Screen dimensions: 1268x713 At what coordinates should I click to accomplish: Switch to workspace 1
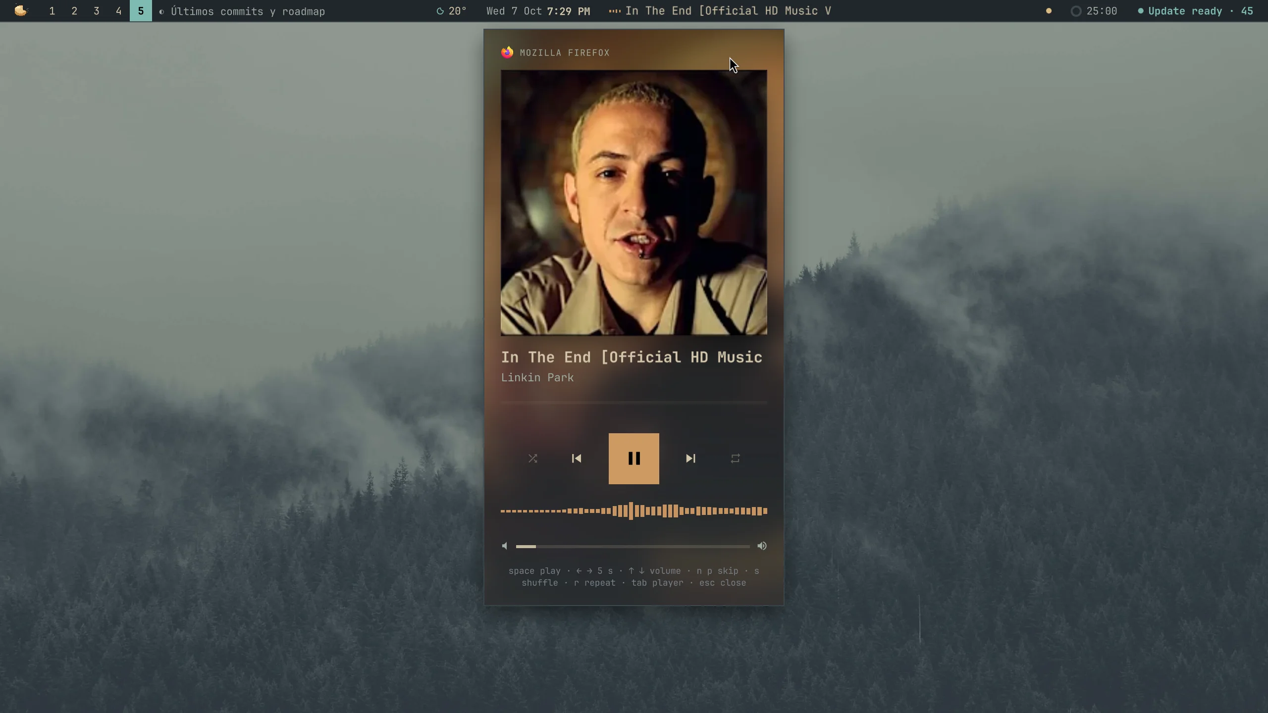[x=52, y=11]
